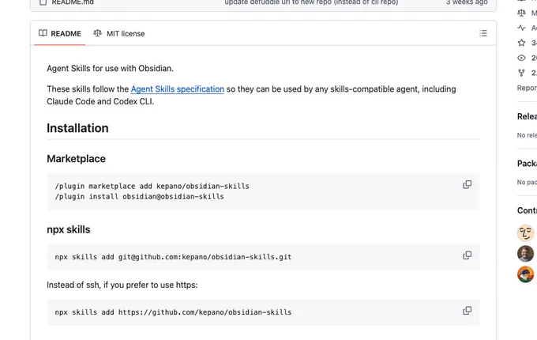Image resolution: width=537 pixels, height=340 pixels.
Task: Click the 'npx skills add git@github.com' code text
Action: (173, 257)
